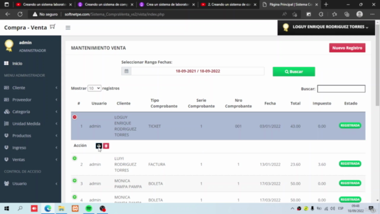The height and width of the screenshot is (214, 380).
Task: Click the calendar icon in date range
Action: (x=126, y=71)
